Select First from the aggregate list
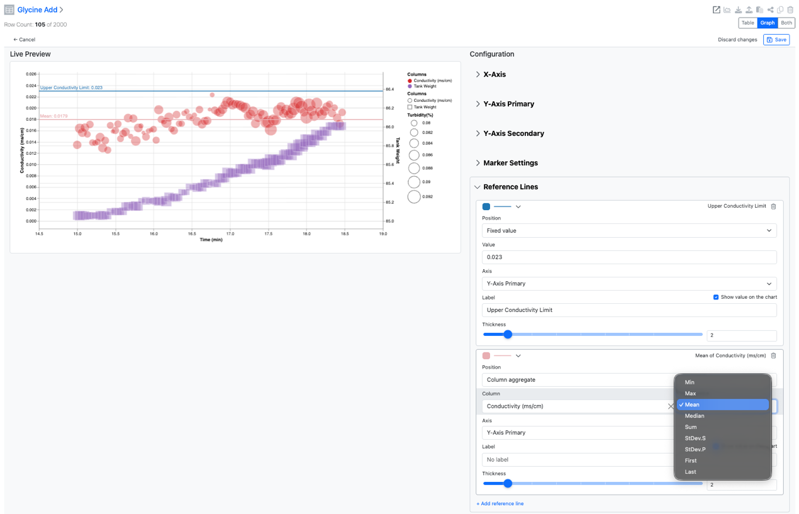Viewport: 799px width, 514px height. click(723, 461)
